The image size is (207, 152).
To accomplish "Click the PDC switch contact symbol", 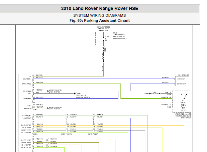I will tap(184, 96).
